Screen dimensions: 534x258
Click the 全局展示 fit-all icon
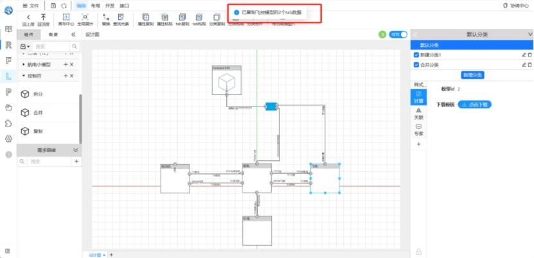(x=85, y=17)
